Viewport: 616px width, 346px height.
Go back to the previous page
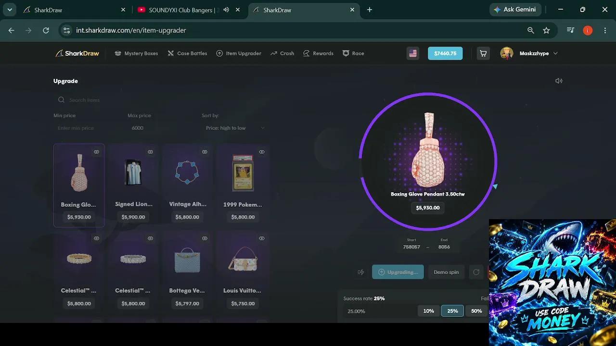point(12,30)
